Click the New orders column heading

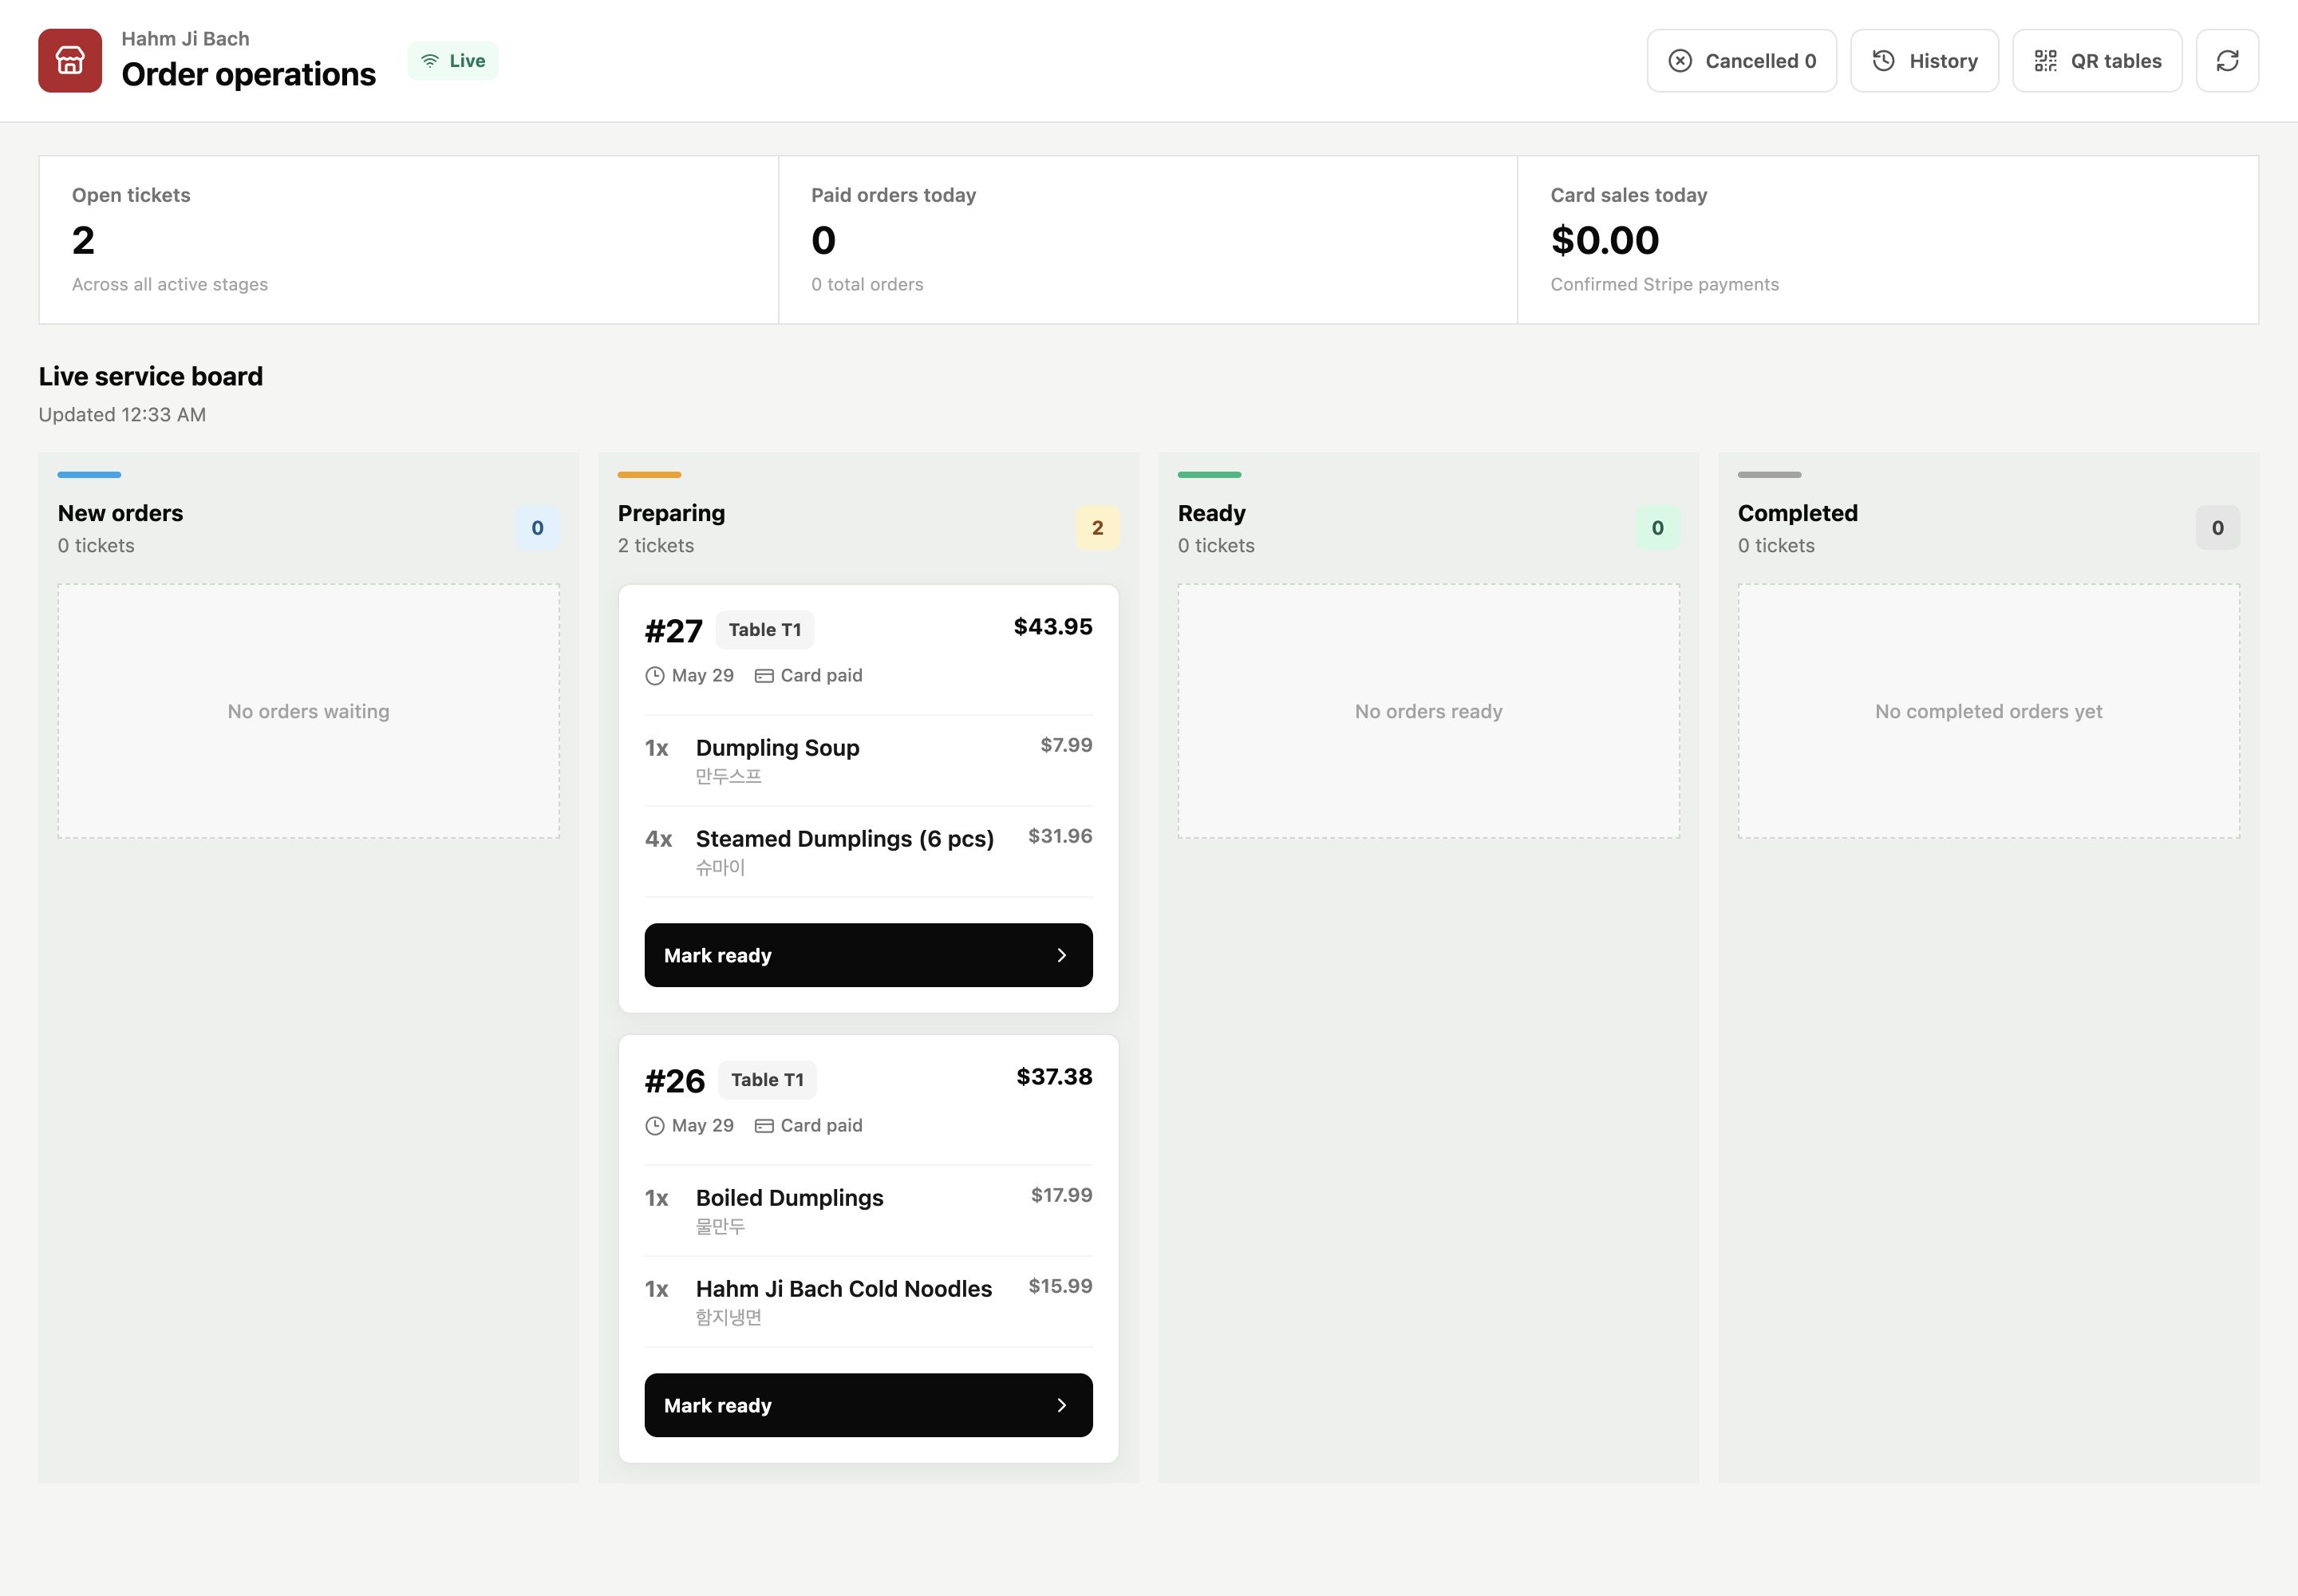tap(120, 513)
